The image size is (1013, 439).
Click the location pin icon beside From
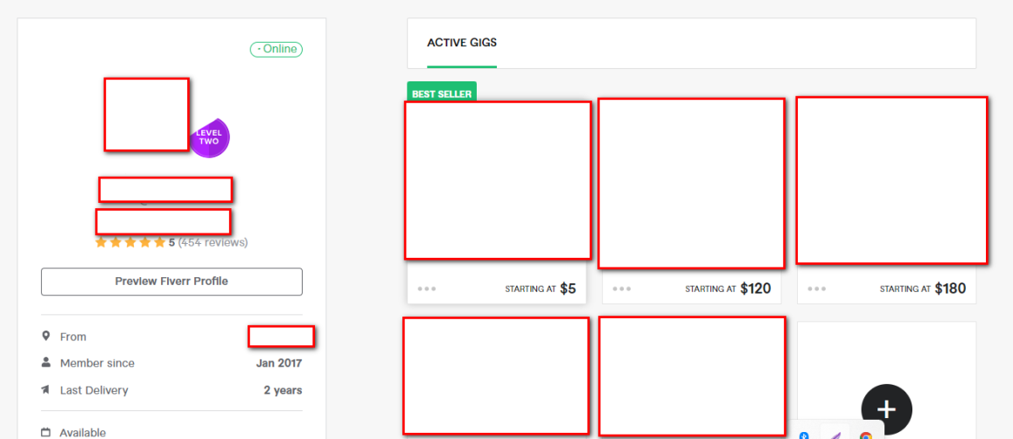45,337
